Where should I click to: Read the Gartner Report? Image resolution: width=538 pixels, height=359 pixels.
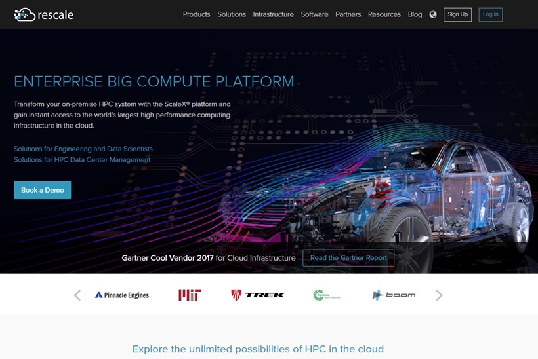(348, 258)
